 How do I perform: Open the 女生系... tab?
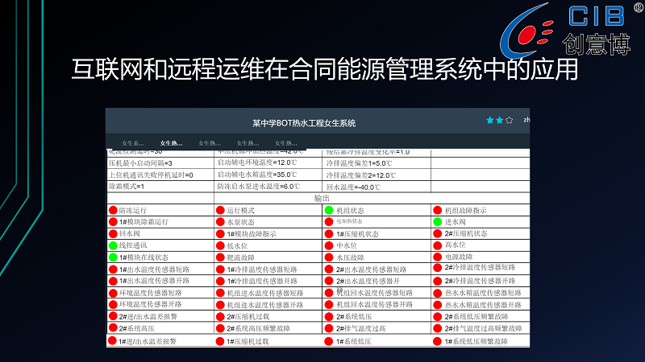pos(133,143)
